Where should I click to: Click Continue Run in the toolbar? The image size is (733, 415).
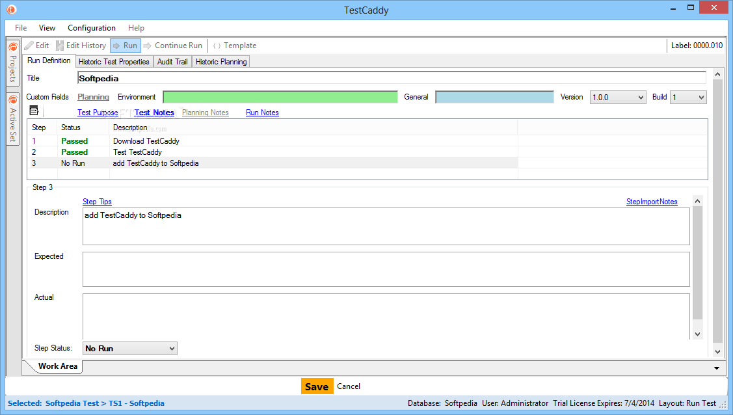point(173,46)
